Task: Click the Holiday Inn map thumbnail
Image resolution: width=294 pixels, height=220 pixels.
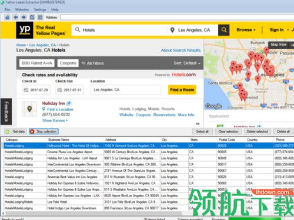Action: pos(29,109)
